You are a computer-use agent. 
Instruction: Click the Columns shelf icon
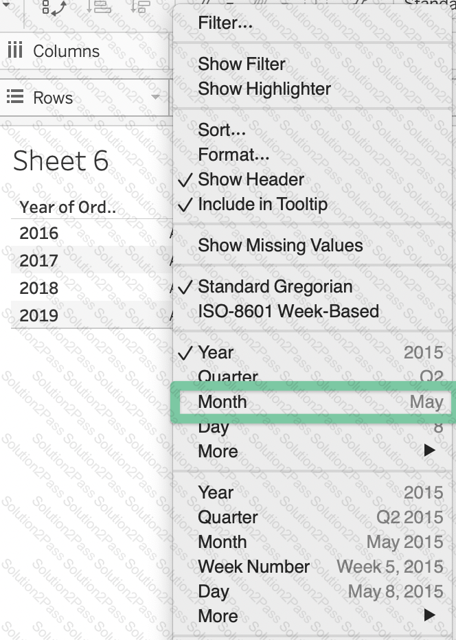point(15,51)
